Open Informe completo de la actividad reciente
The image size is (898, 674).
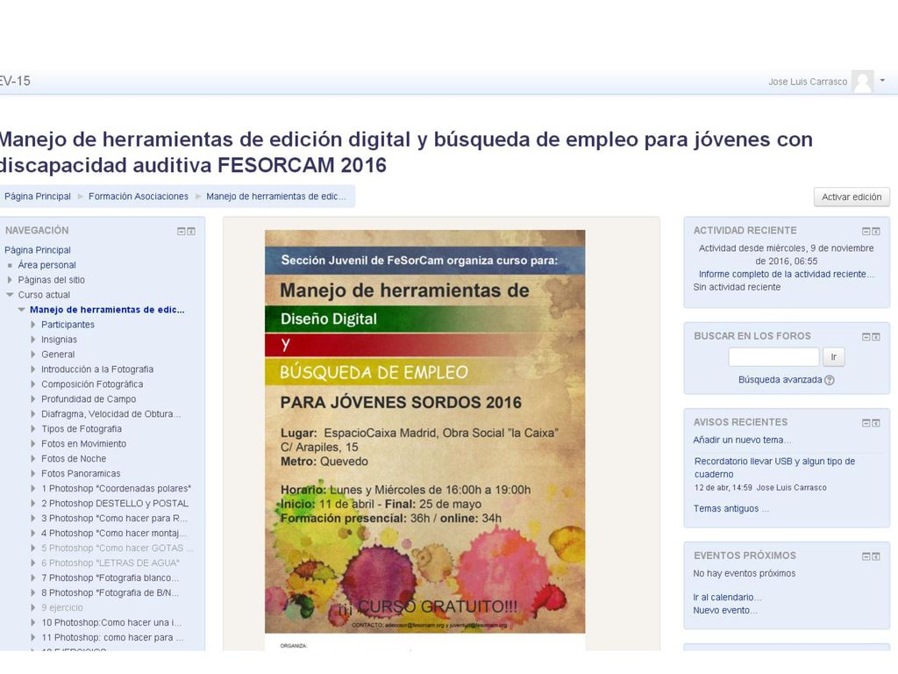coord(787,274)
